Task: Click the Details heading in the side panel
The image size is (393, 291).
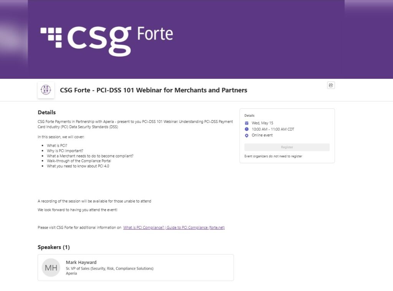Action: click(x=249, y=115)
